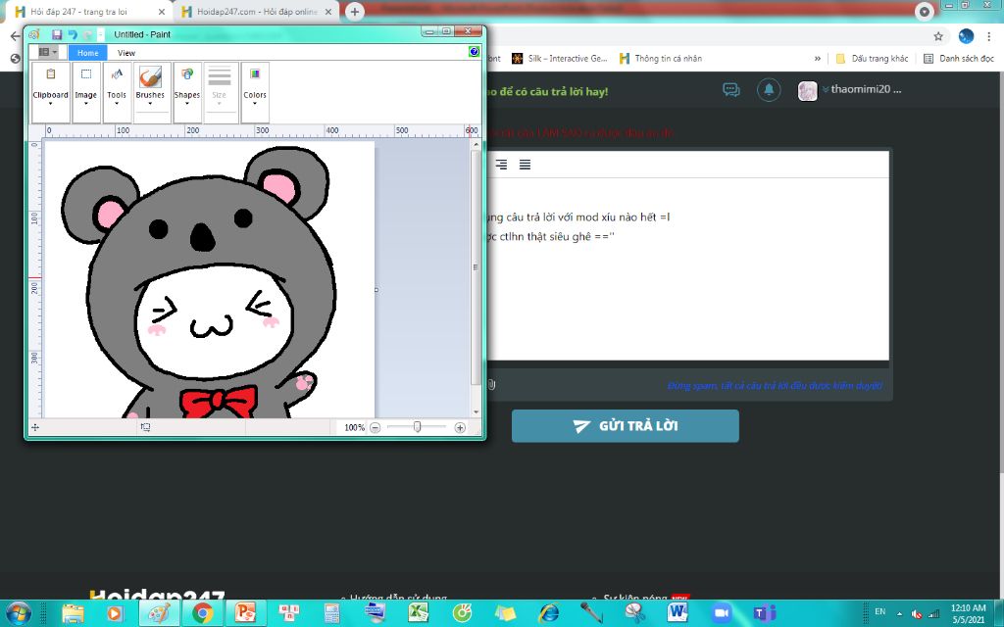Open Thông tin cá nhân bookmark

(x=661, y=58)
